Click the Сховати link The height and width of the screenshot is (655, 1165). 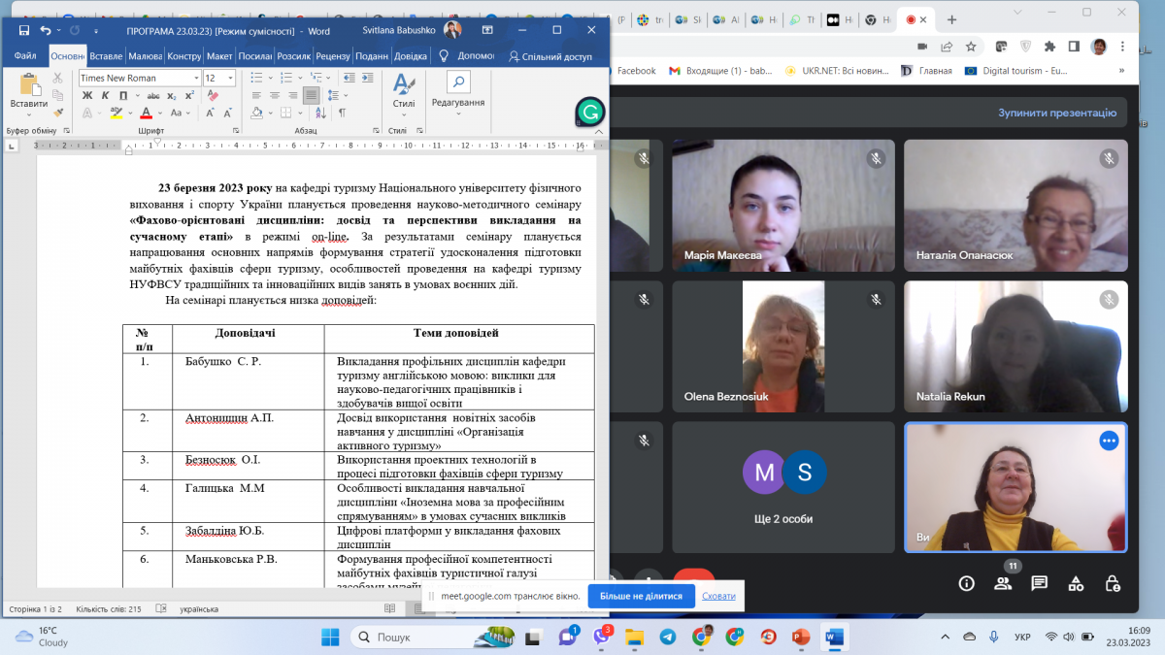pos(718,596)
